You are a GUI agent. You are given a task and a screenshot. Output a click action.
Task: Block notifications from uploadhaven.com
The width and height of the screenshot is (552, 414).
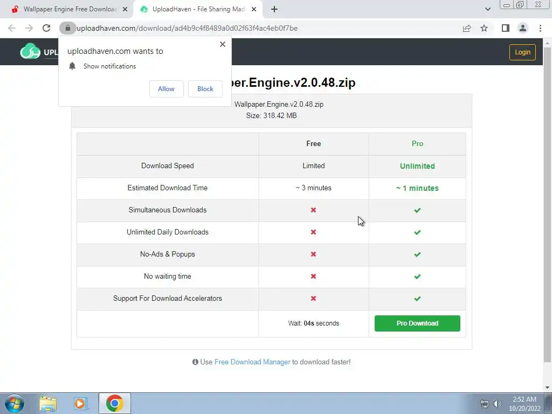pyautogui.click(x=205, y=89)
